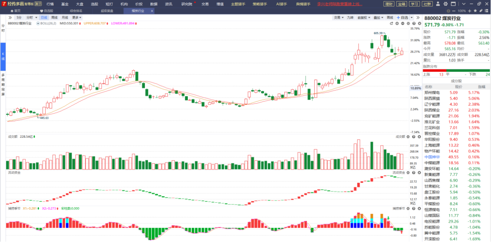Switch to 周线 weekly period

54,17
